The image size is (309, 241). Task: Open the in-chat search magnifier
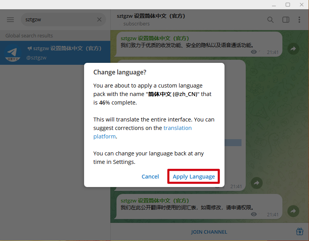[x=270, y=19]
